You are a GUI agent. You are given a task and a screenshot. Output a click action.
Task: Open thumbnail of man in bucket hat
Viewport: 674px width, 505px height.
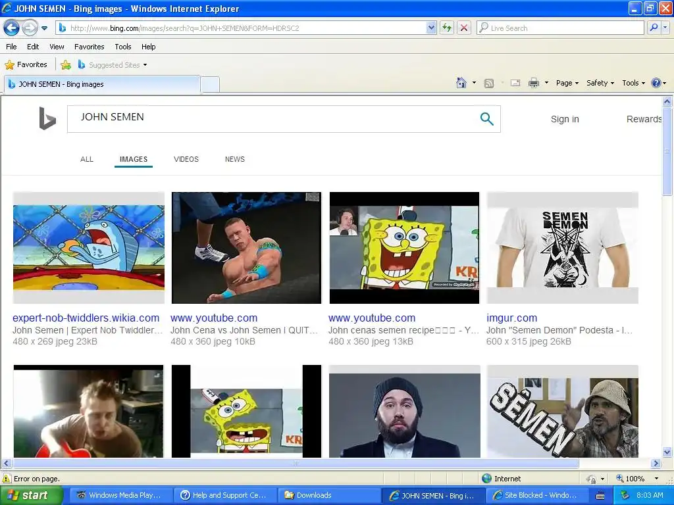point(562,411)
